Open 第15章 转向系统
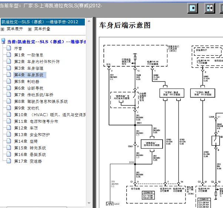 pyautogui.click(x=30, y=148)
